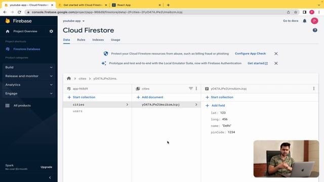Switch to the Rules tab

coord(81,40)
